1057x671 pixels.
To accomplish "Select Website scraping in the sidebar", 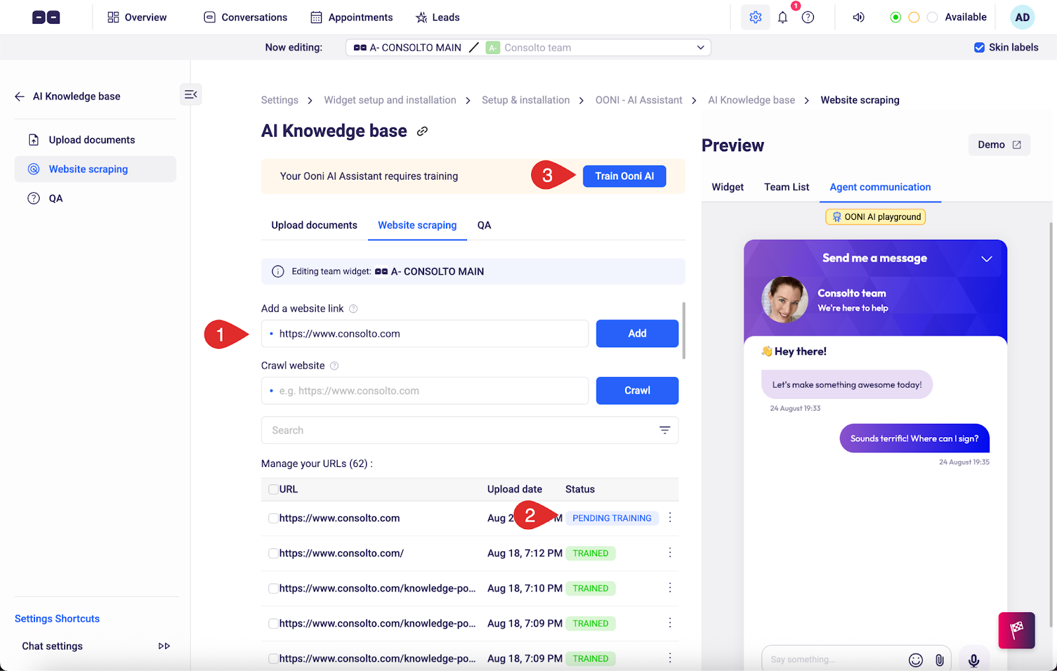I will pos(95,169).
